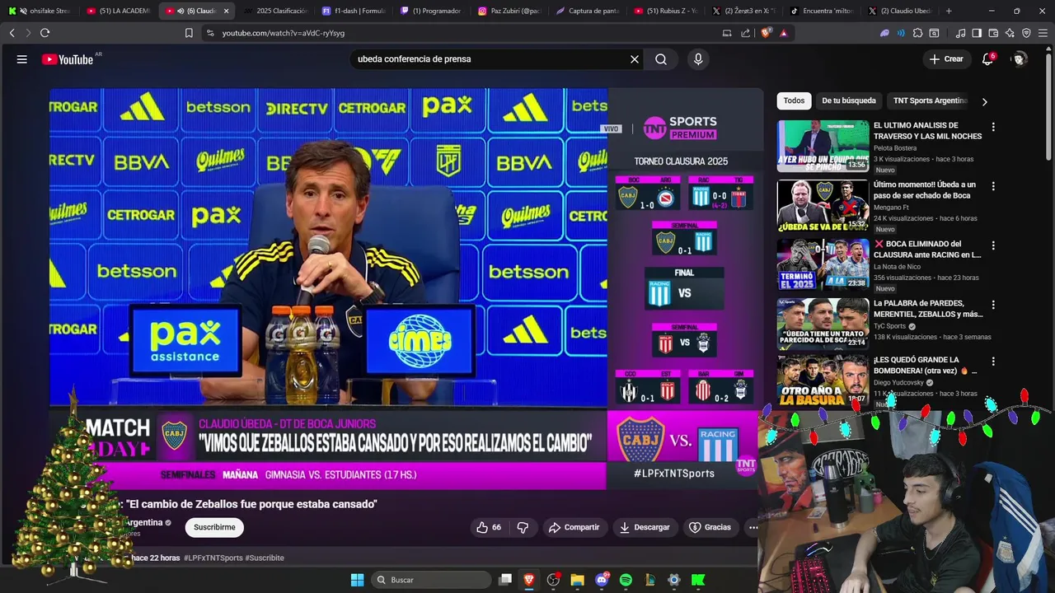Open El Ultimo Analisis de Traverso thumbnail
The image size is (1055, 593).
[x=823, y=146]
